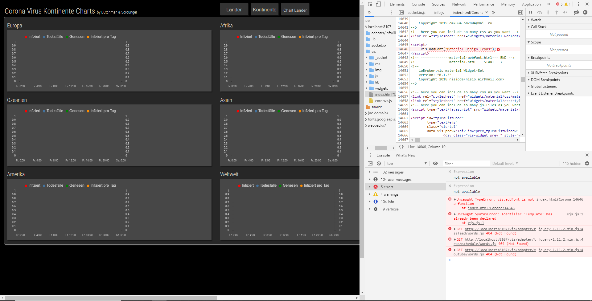The width and height of the screenshot is (592, 301).
Task: Click the css folder in file tree
Action: tap(377, 64)
